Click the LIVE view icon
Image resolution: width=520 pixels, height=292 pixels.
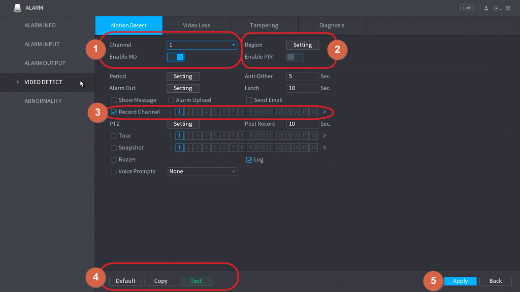tap(467, 8)
